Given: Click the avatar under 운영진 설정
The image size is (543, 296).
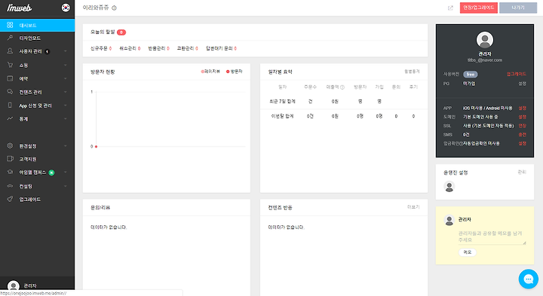Looking at the screenshot, I should tap(449, 187).
